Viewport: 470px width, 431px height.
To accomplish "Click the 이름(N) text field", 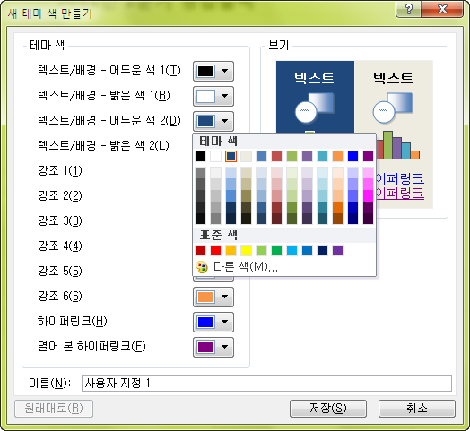I will tap(266, 384).
